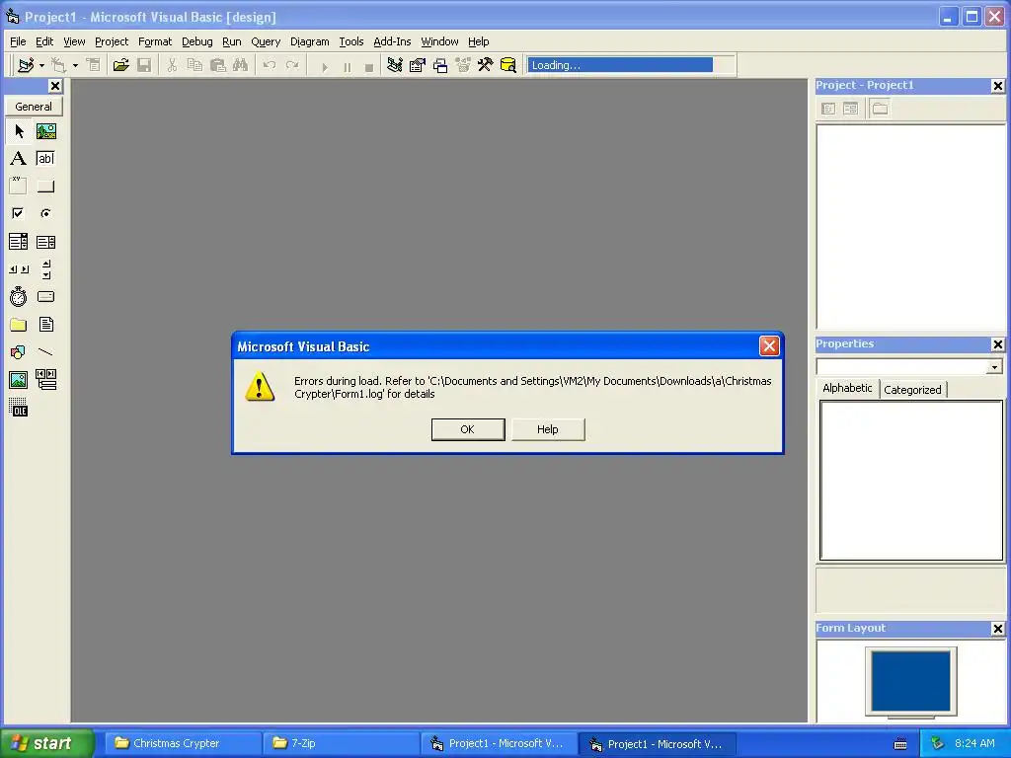Click the End stop toolbar button

[369, 66]
